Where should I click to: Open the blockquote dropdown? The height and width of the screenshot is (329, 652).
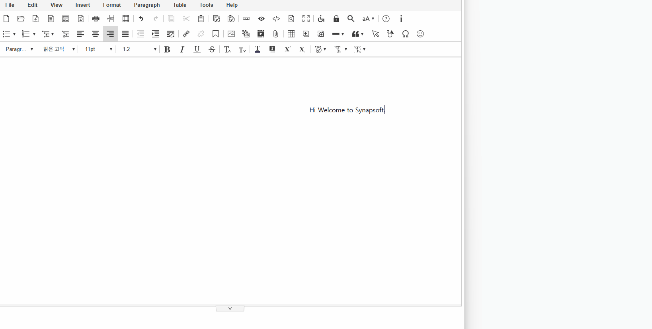[x=358, y=34]
